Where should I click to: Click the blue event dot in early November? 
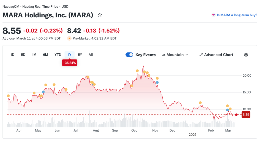click(x=157, y=82)
